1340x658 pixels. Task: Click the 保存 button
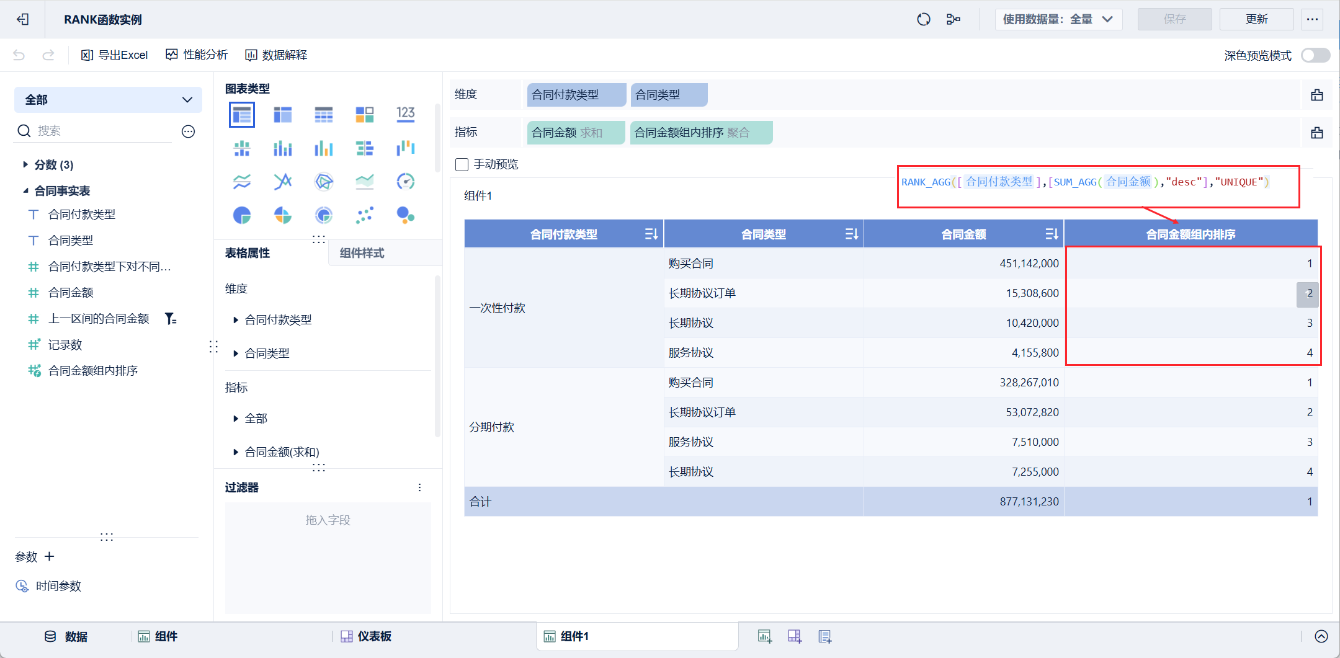[x=1174, y=19]
